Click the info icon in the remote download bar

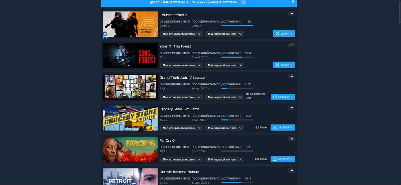click(293, 2)
